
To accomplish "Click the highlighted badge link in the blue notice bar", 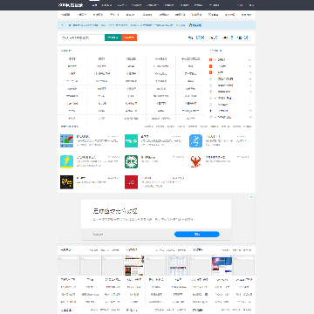I will [195, 25].
